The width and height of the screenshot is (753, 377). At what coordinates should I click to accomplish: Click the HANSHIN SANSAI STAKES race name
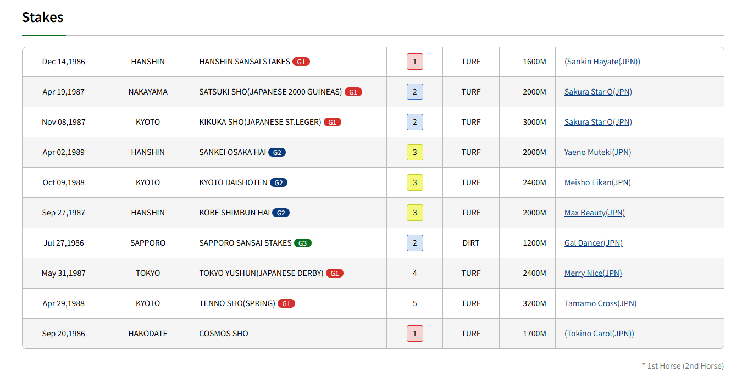click(245, 62)
